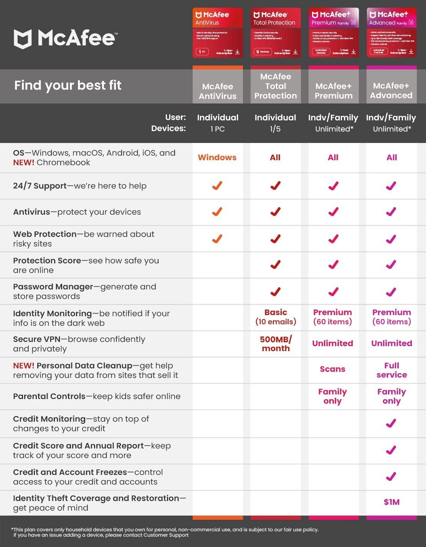Click Full service under Personal Data Cleanup
The height and width of the screenshot is (547, 426).
click(x=391, y=370)
